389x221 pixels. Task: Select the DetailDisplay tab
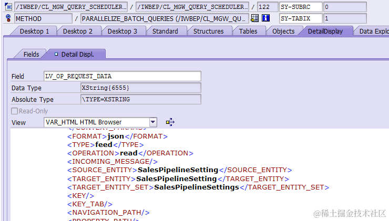coord(325,31)
